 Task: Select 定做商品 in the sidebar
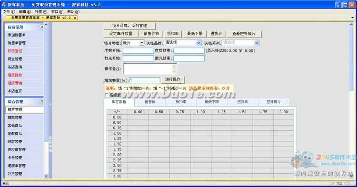pos(15,134)
